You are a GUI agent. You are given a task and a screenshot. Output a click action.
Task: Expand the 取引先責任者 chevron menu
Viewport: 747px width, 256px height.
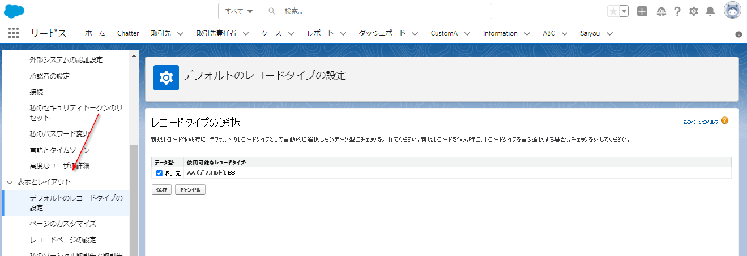(246, 33)
